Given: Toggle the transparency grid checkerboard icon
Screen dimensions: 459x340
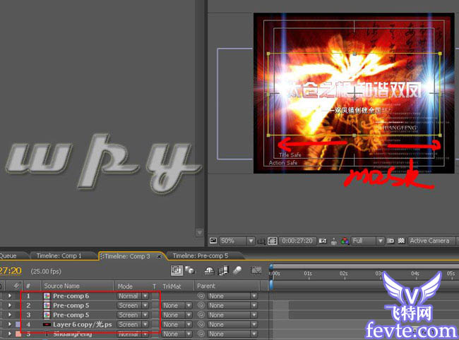Looking at the screenshot, I should (x=401, y=241).
